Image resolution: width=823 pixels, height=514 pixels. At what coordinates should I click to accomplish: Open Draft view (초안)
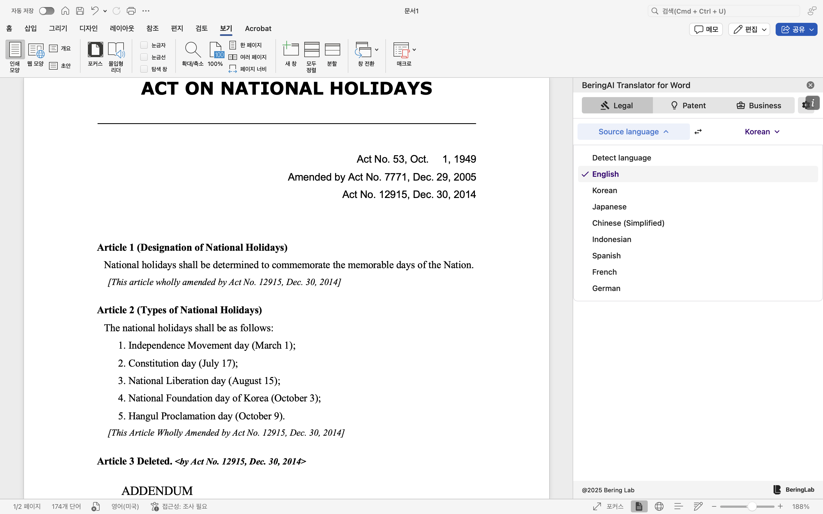point(60,66)
